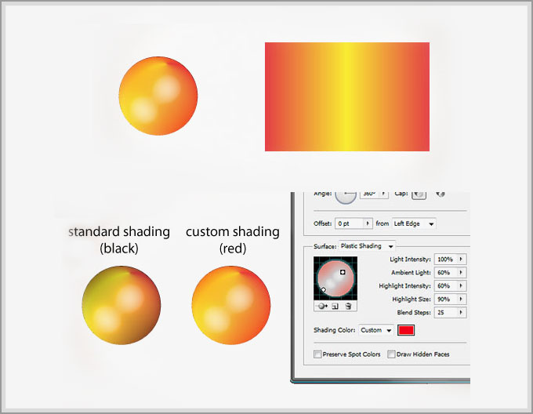The image size is (533, 414).
Task: Click the 'Shading Color:' label
Action: (x=335, y=330)
